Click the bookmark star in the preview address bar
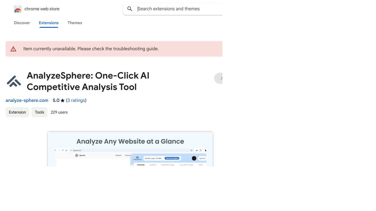 tap(192, 150)
